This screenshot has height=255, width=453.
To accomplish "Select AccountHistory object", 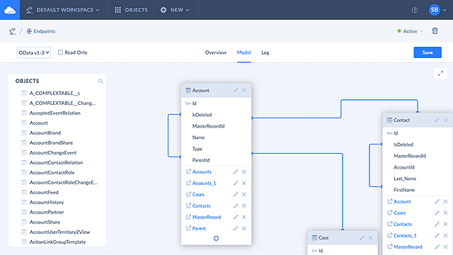I will [47, 203].
